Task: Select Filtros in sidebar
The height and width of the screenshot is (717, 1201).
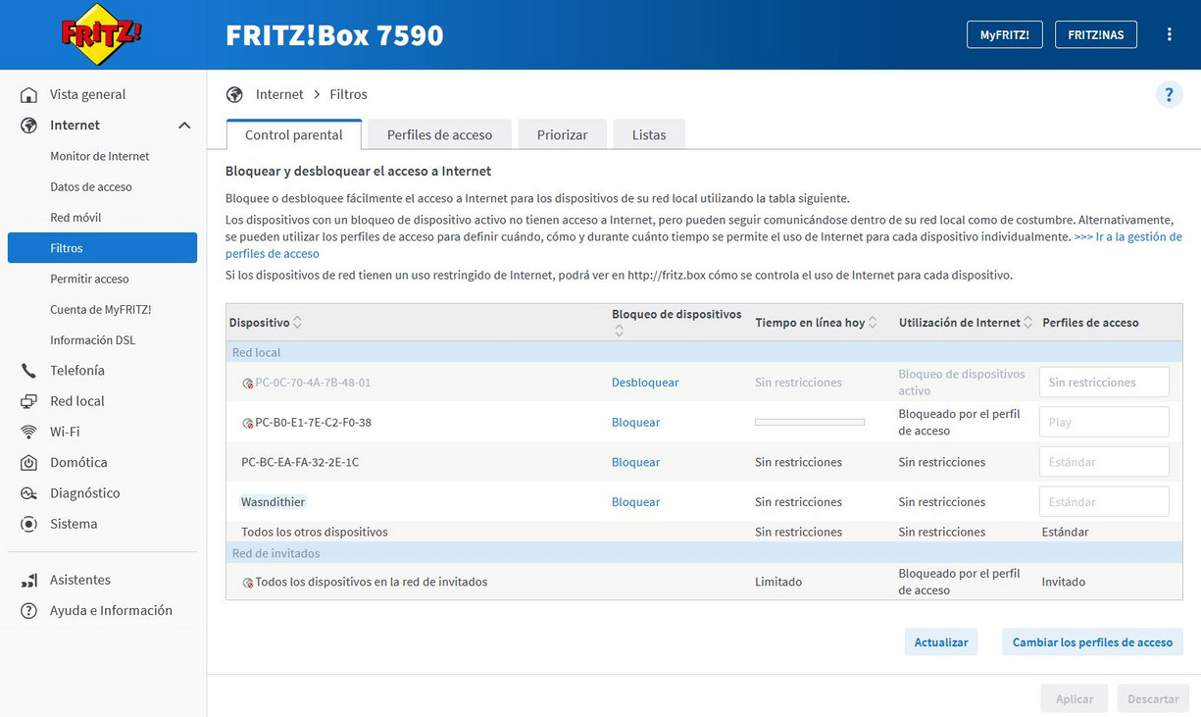Action: [x=102, y=248]
